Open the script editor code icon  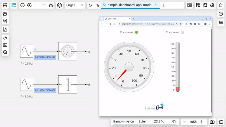[x=5, y=38]
